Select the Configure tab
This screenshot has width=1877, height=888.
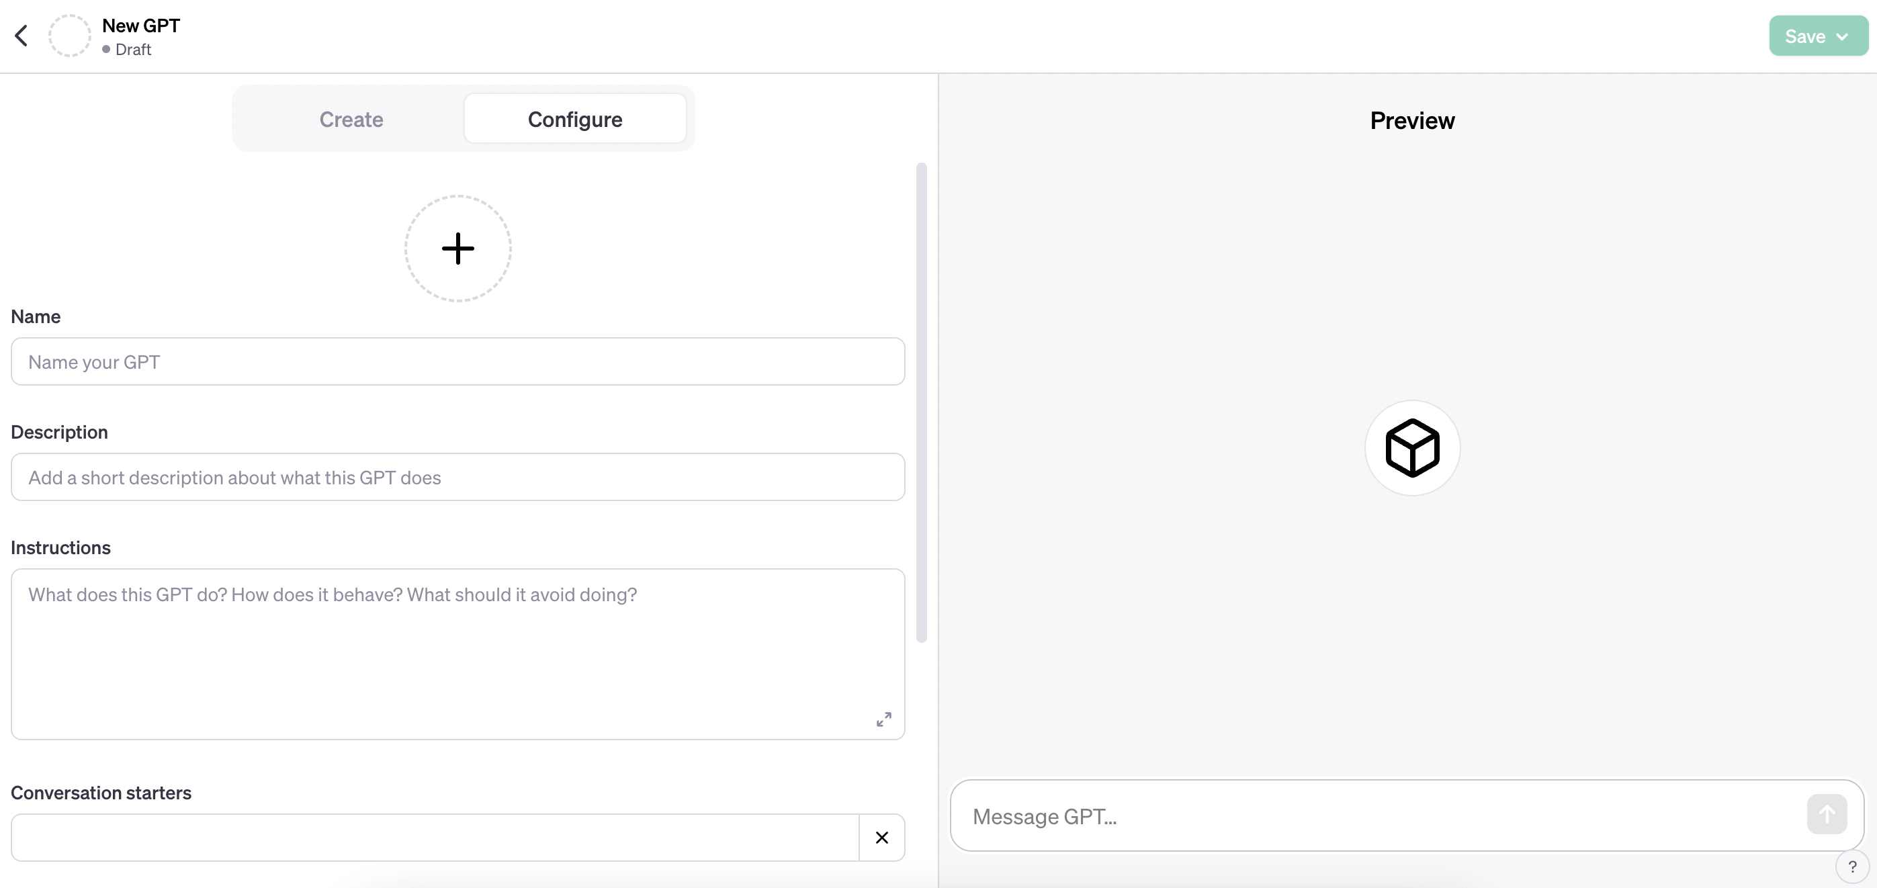(575, 119)
